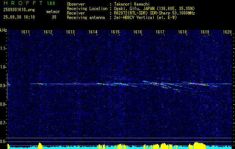The width and height of the screenshot is (235, 149).
Task: Click time axis label 1615
Action: point(115,32)
